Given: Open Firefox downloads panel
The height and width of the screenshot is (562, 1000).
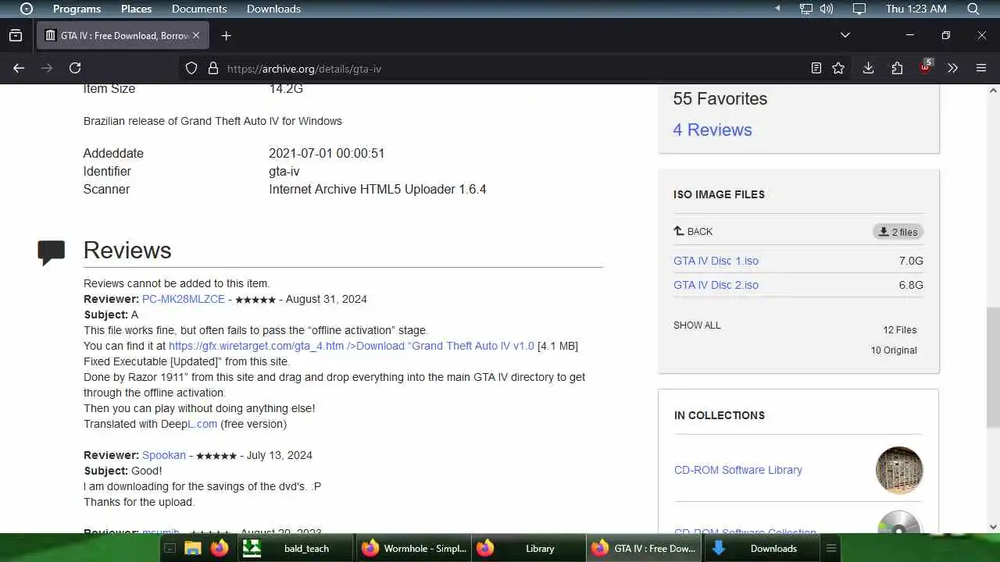Looking at the screenshot, I should pos(868,69).
